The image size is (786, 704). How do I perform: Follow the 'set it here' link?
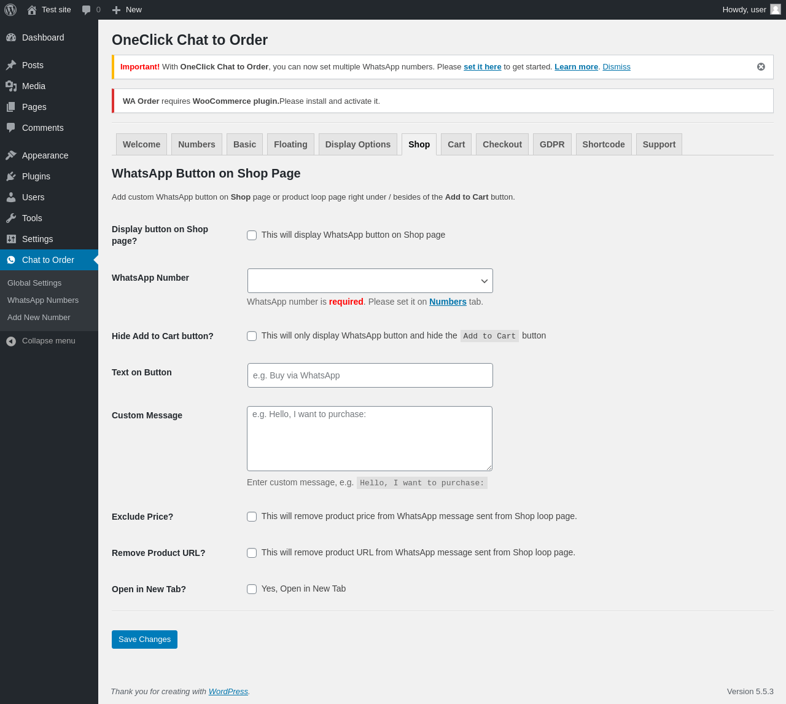click(x=482, y=67)
